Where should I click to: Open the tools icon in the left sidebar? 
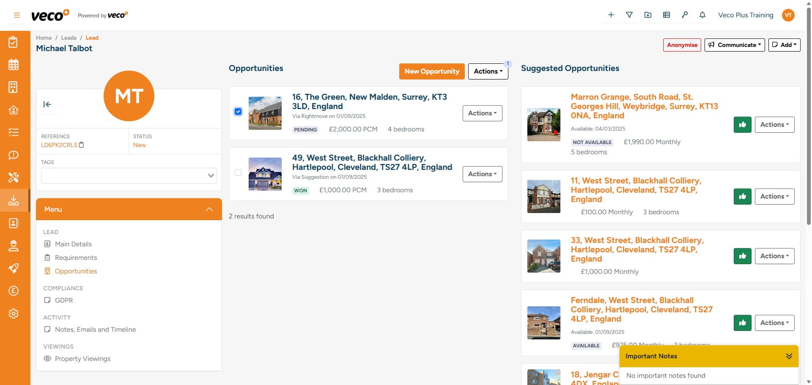point(14,177)
